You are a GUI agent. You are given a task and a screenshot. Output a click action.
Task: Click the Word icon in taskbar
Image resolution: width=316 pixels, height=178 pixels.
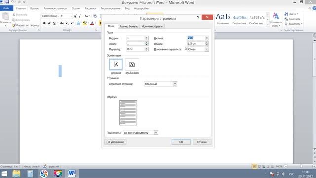(71, 174)
